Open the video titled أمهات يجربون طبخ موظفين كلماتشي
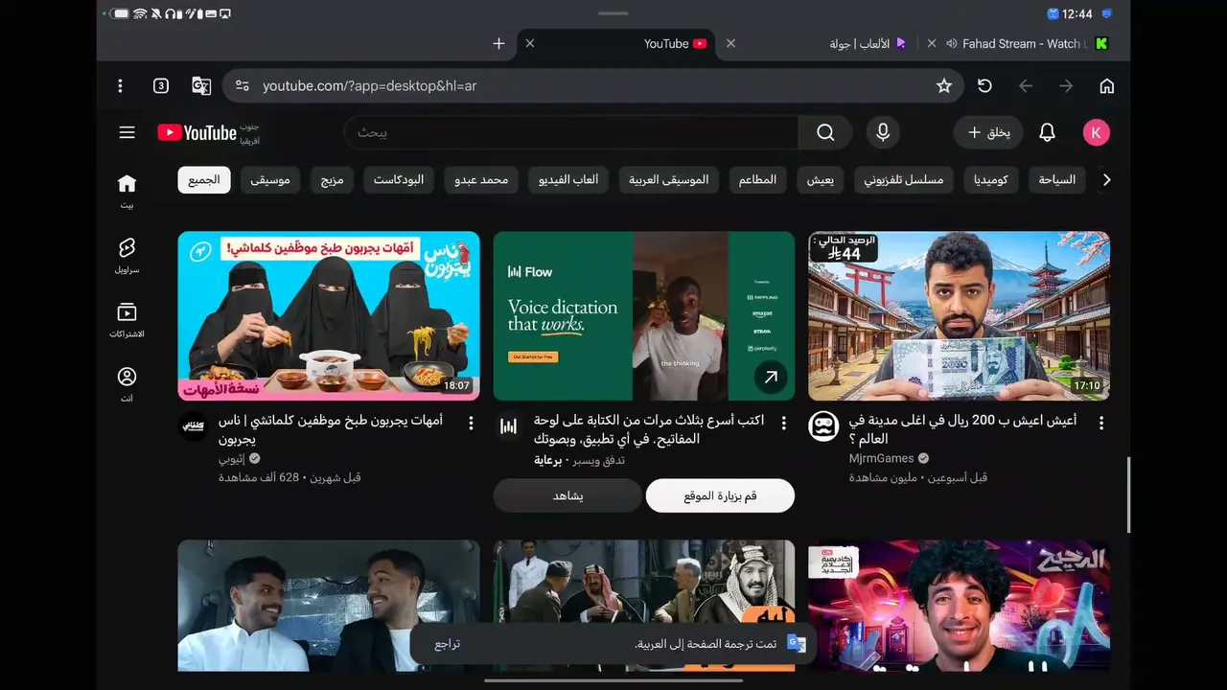 point(330,429)
